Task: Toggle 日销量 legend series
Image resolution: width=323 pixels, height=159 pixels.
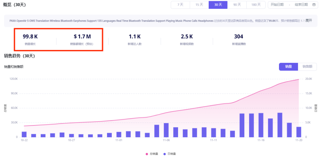Action: coord(170,154)
